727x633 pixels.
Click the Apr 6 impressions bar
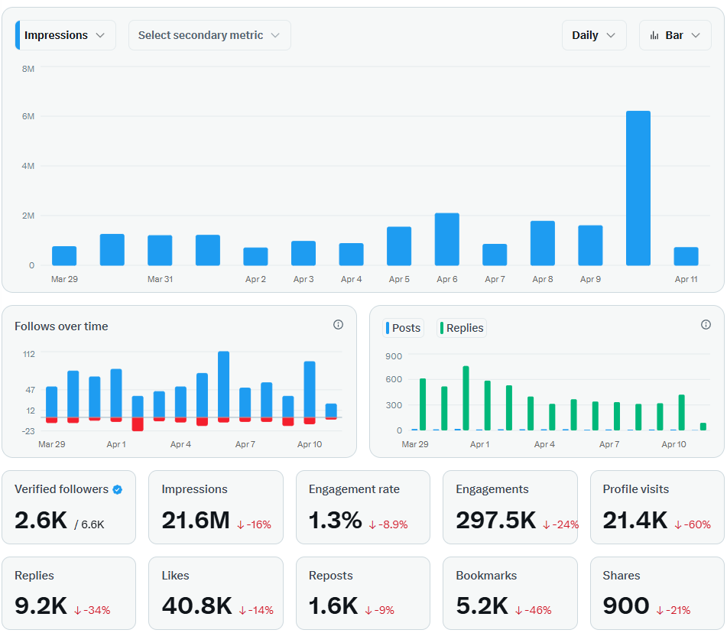click(447, 239)
